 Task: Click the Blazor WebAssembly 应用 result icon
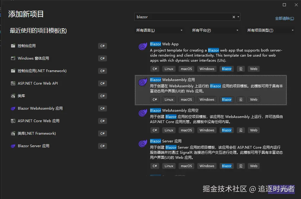143,82
